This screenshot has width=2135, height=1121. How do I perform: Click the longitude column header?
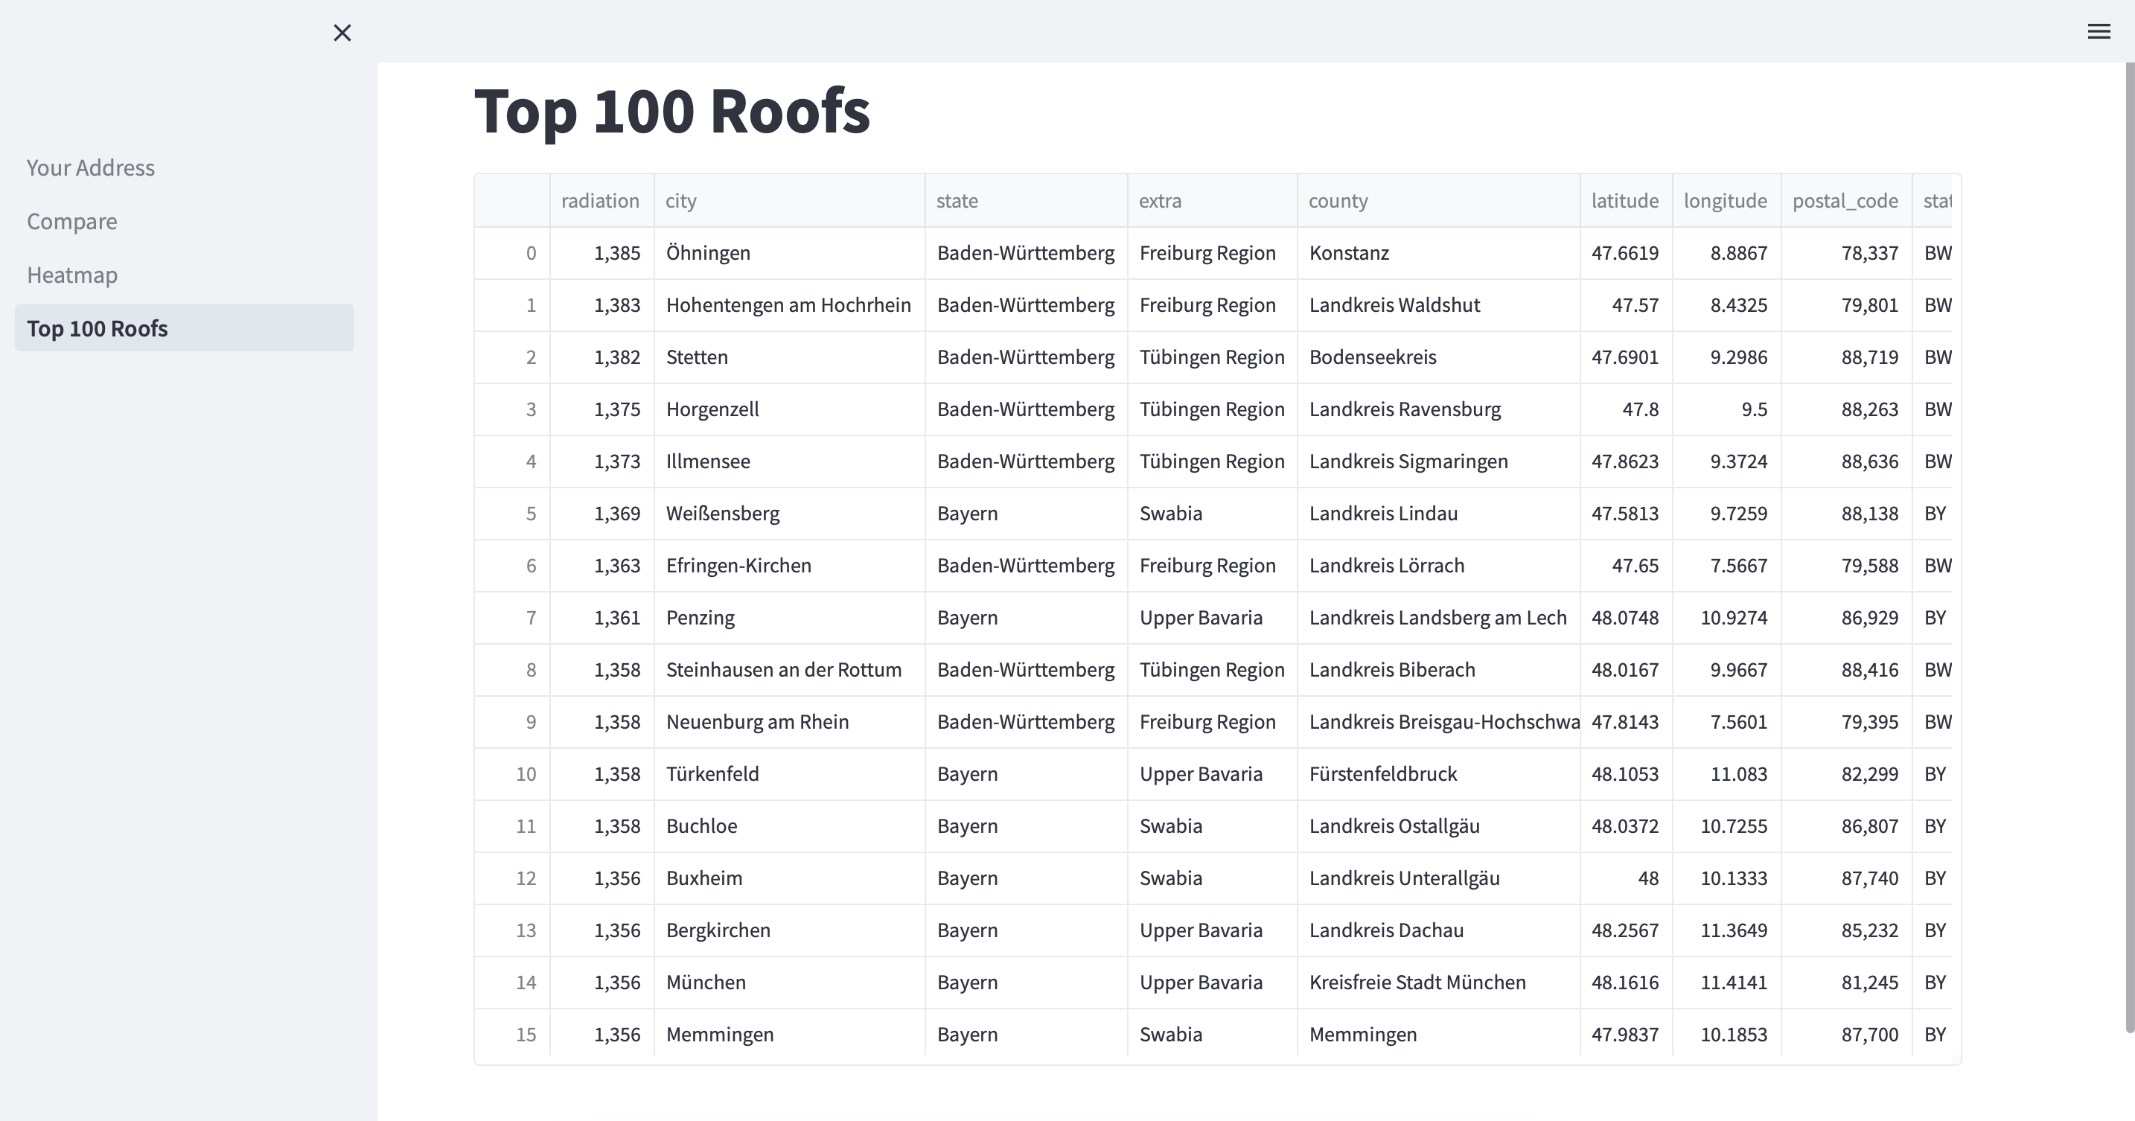tap(1726, 200)
